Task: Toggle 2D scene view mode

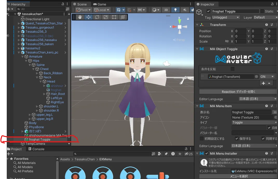Action: coord(166,10)
